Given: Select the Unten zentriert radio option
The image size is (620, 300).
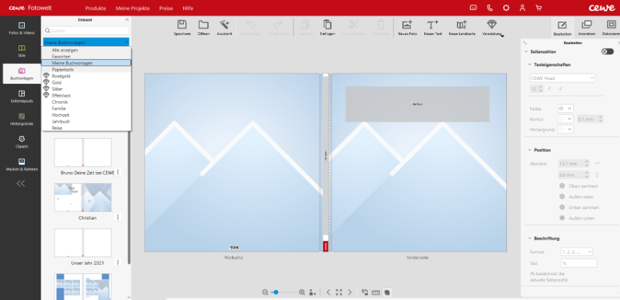Looking at the screenshot, I should pyautogui.click(x=561, y=207).
